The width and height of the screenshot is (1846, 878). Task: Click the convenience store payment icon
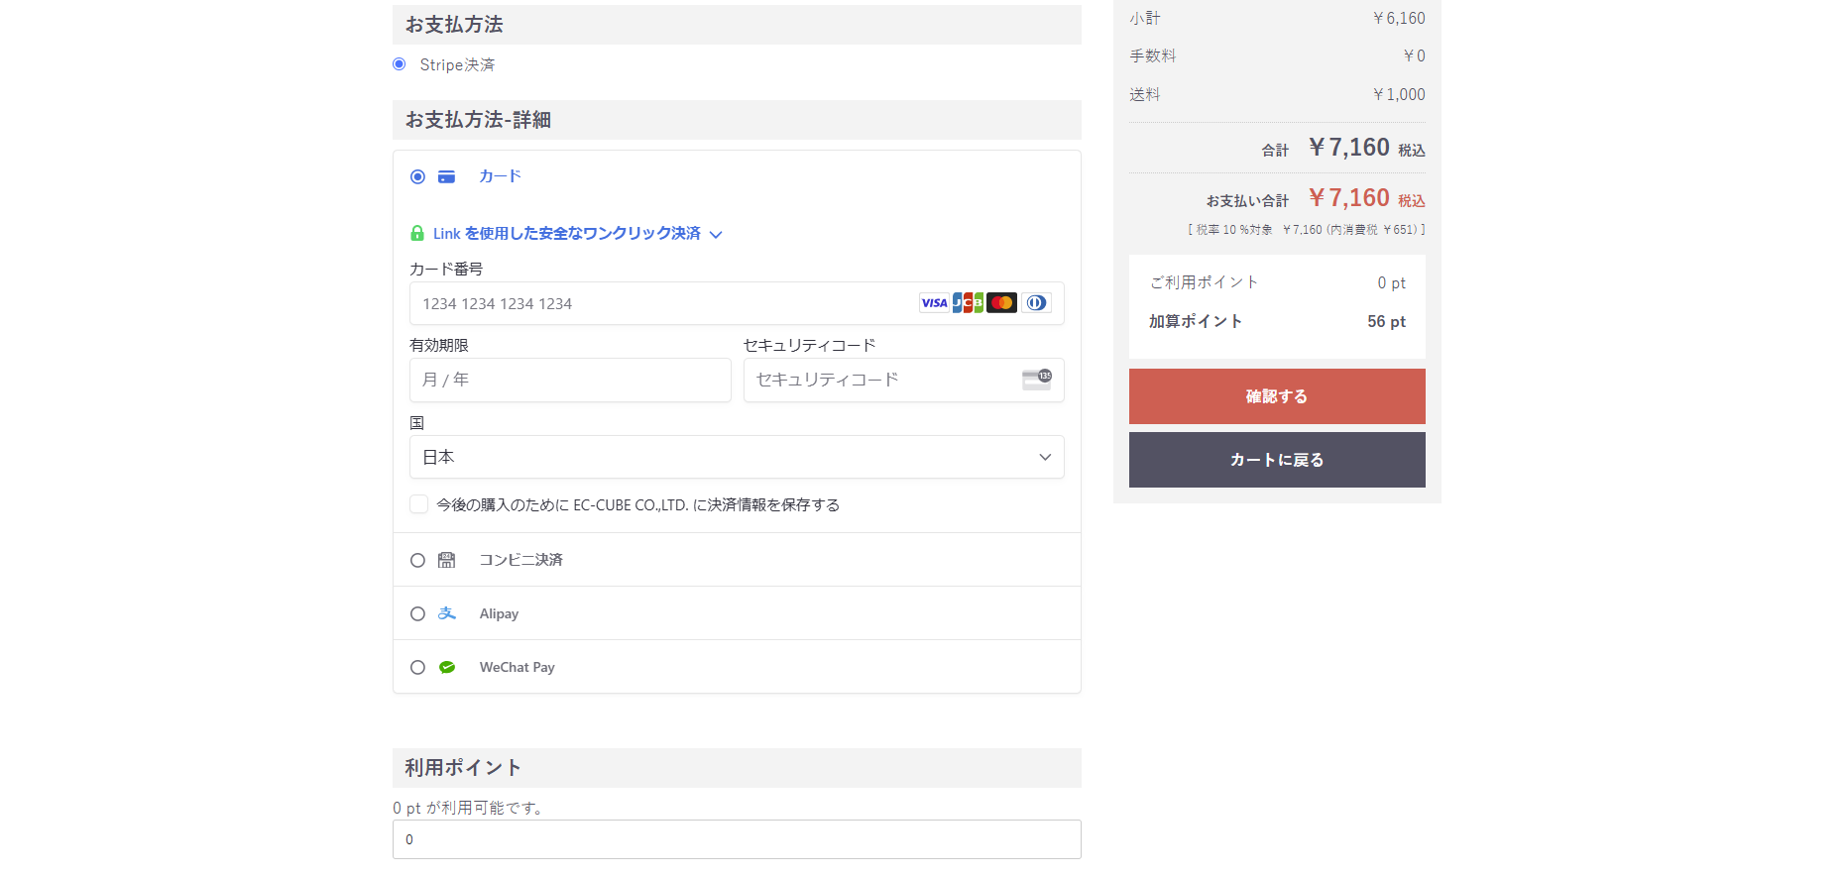[x=447, y=560]
